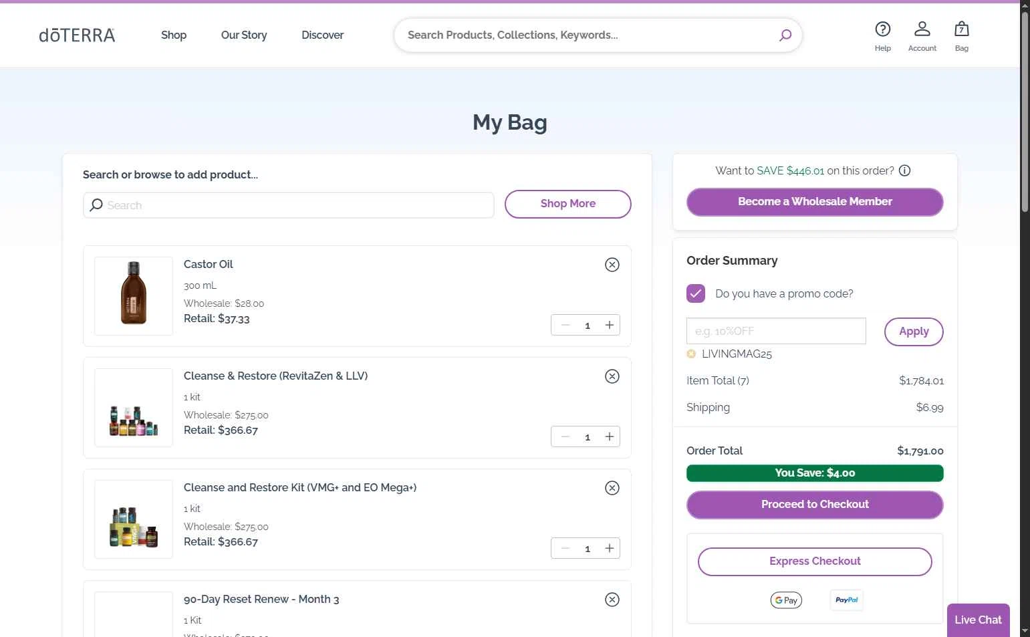Open Cleanse and Restore Kit (VMG+ and EO Mega+) title
Screen dimensions: 1030x637
300,487
